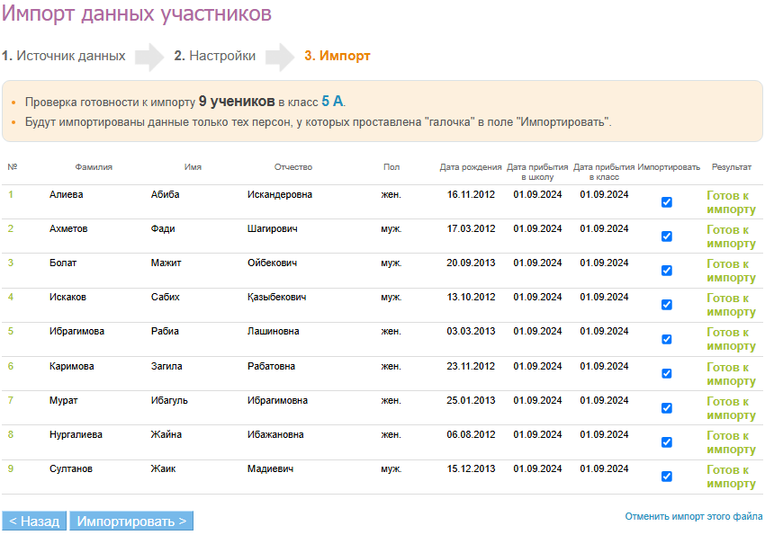765x535 pixels.
Task: Toggle import checkbox for Мурат Ибагуль
Action: coord(667,407)
